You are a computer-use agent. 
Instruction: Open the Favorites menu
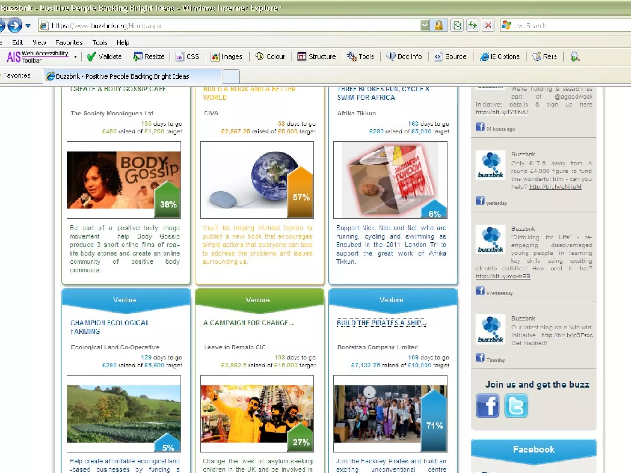(69, 42)
